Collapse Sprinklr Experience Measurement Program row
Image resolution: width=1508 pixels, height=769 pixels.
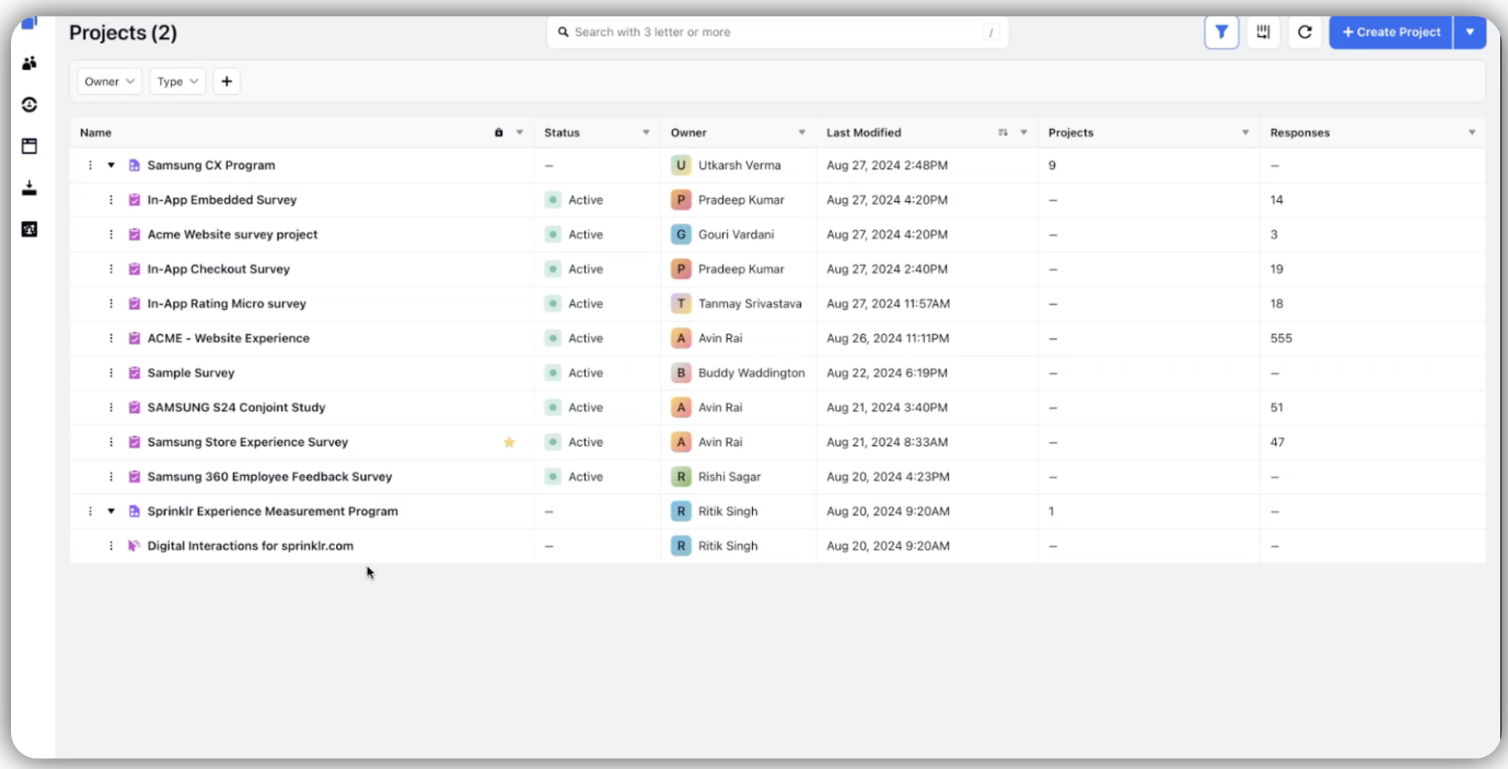pyautogui.click(x=111, y=511)
